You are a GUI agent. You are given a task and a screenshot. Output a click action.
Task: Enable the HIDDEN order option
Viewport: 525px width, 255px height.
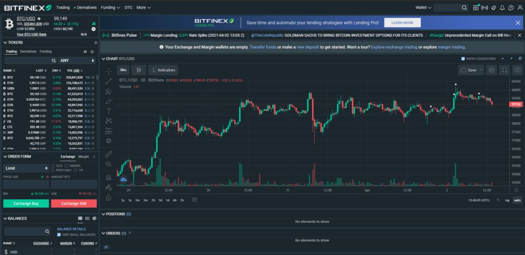[x=66, y=166]
